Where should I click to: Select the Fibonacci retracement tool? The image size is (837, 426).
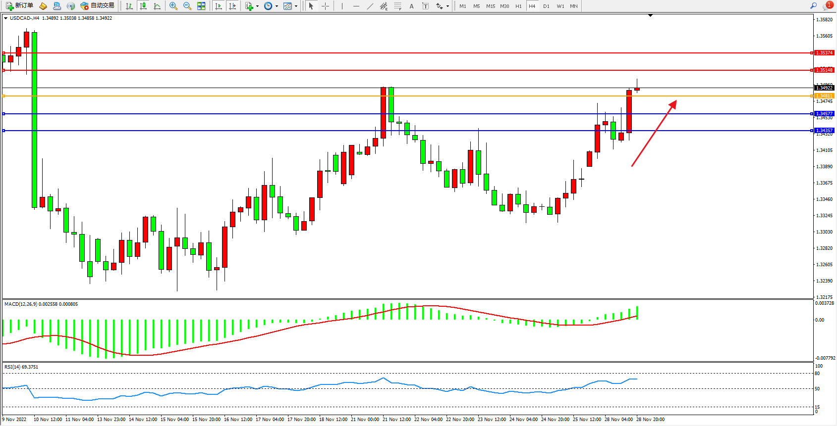pyautogui.click(x=397, y=6)
